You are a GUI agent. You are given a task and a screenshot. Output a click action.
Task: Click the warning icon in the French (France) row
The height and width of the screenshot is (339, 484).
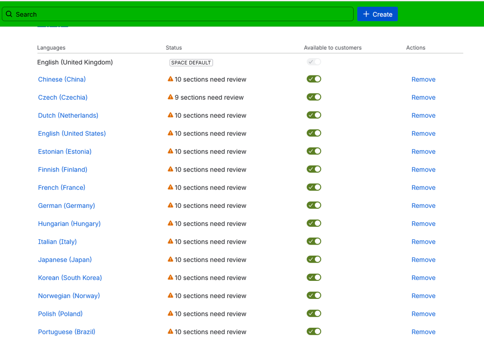[171, 187]
